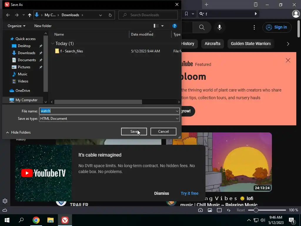Create a New folder
The width and height of the screenshot is (301, 226).
tap(43, 26)
